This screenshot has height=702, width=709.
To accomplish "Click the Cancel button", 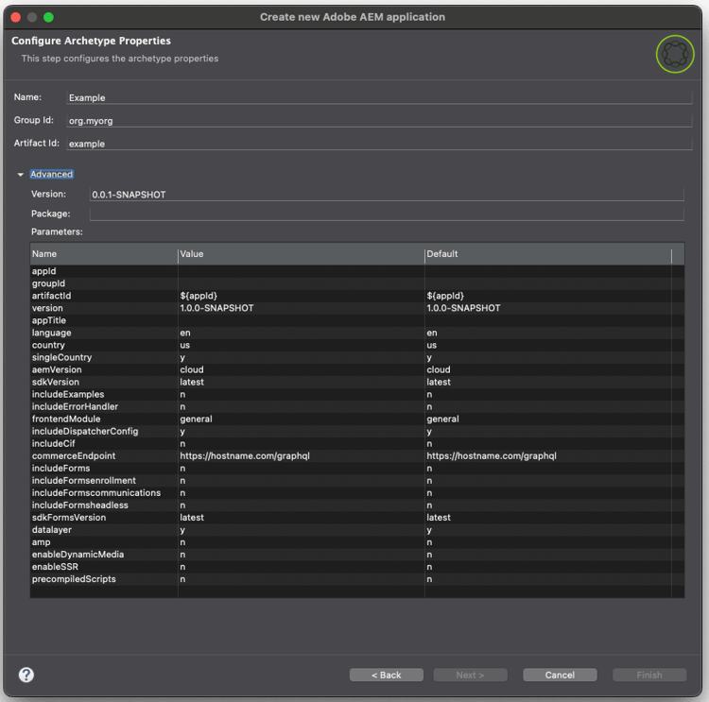I will [560, 675].
